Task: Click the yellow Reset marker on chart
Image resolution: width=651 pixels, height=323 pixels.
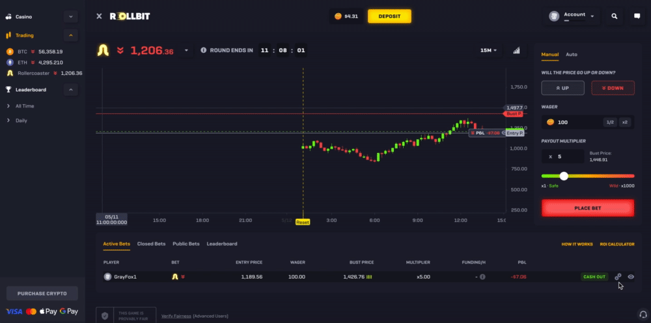Action: click(x=303, y=222)
